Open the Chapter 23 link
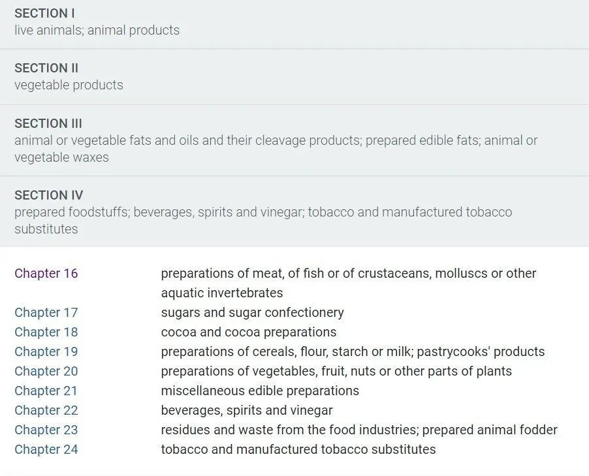Image resolution: width=589 pixels, height=476 pixels. 46,430
